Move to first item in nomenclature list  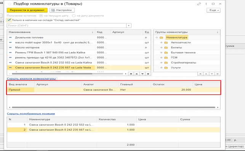tap(131, 74)
